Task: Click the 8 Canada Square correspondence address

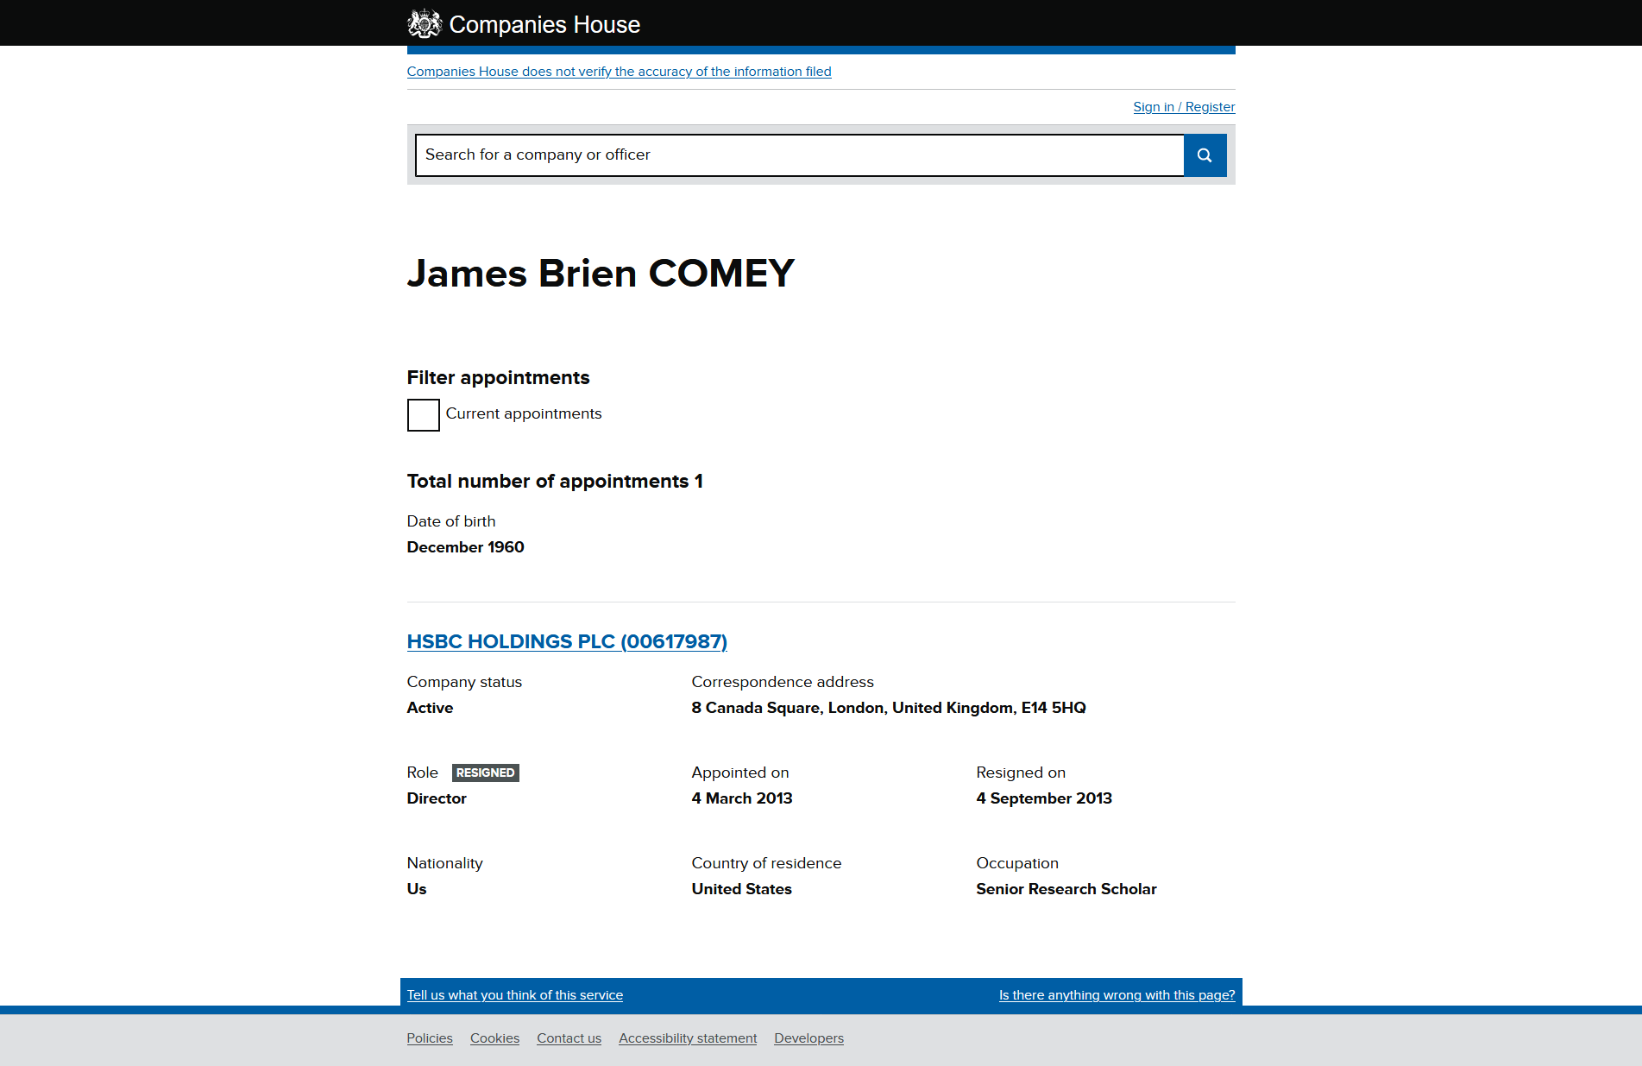Action: tap(889, 708)
